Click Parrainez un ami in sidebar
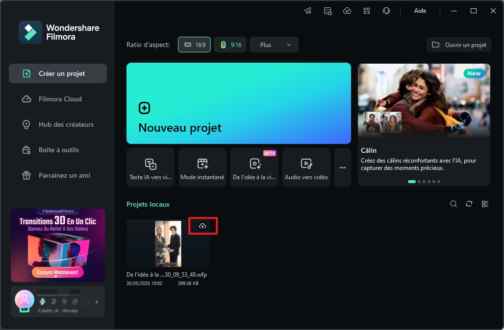This screenshot has height=330, width=504. (58, 175)
